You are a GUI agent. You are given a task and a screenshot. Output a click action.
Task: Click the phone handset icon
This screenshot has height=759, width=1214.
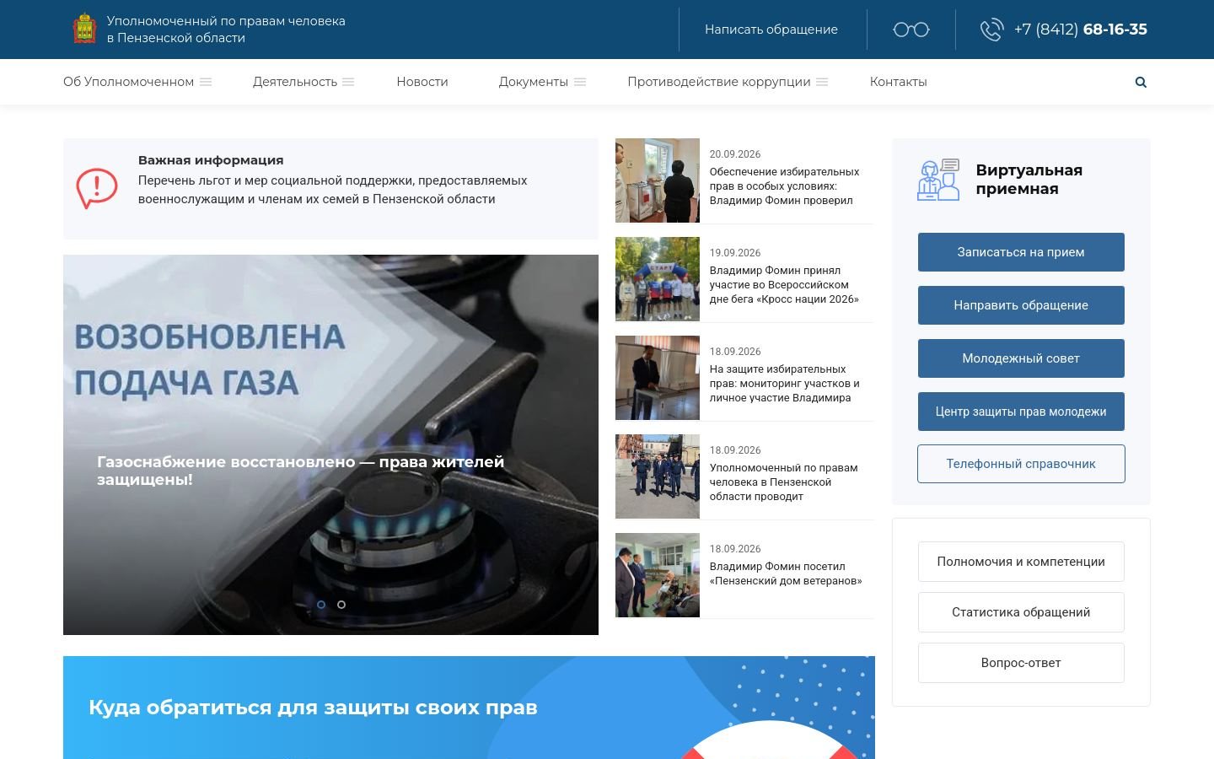point(991,30)
